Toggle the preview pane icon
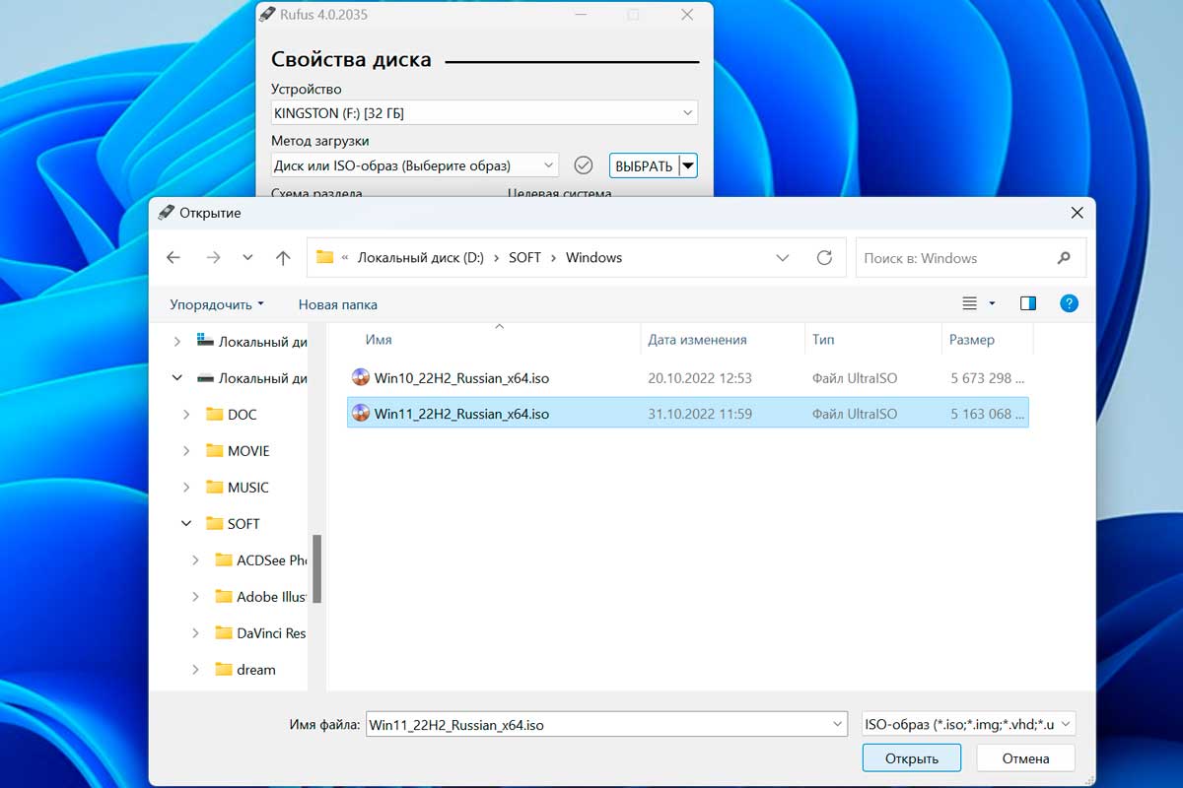Image resolution: width=1183 pixels, height=788 pixels. (1028, 303)
